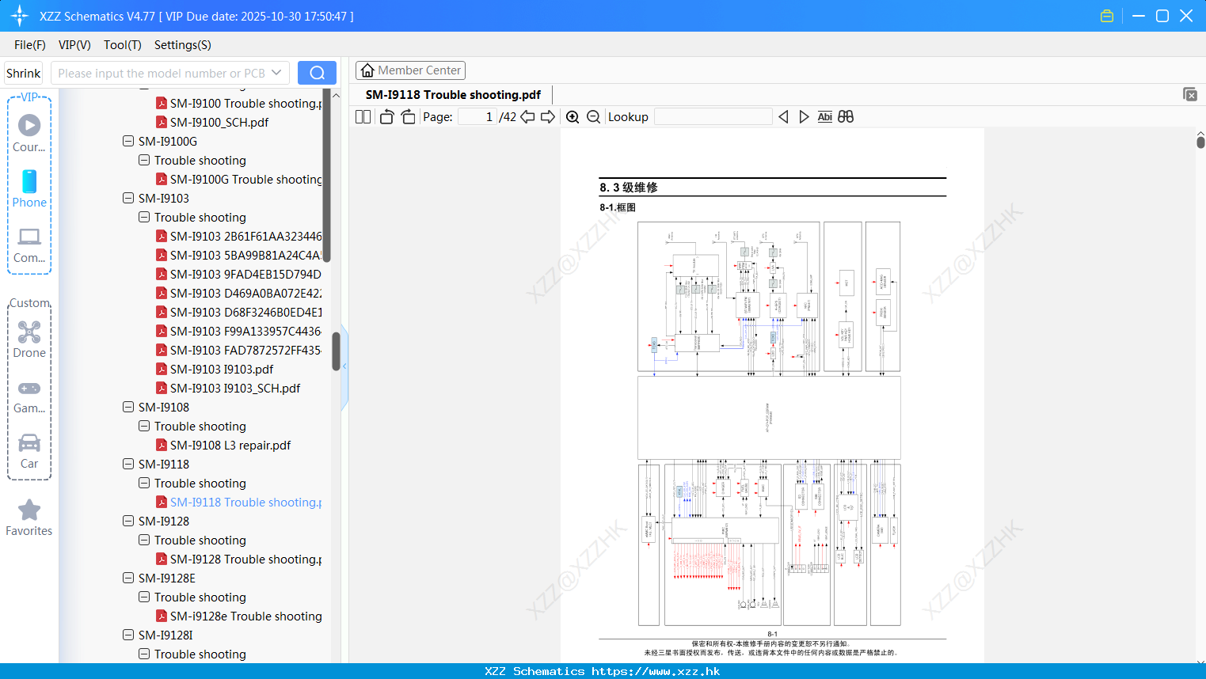Click the home icon of Member Center
Viewport: 1206px width, 679px height.
[367, 70]
